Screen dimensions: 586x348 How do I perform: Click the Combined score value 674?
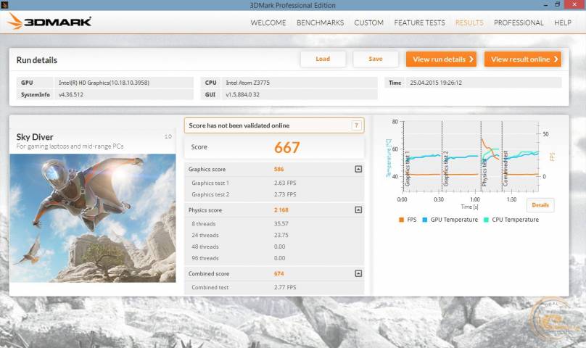click(278, 273)
